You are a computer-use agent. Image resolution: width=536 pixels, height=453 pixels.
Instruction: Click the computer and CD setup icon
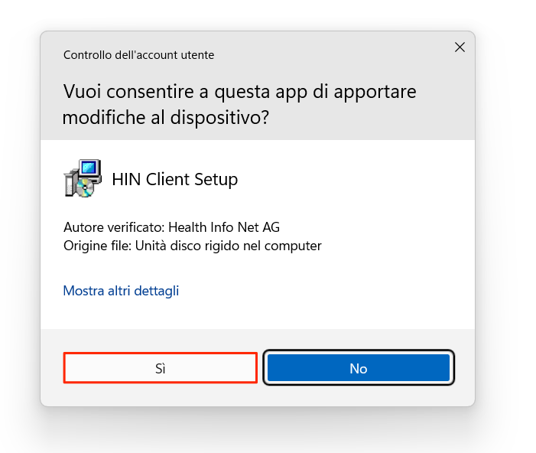pyautogui.click(x=83, y=178)
